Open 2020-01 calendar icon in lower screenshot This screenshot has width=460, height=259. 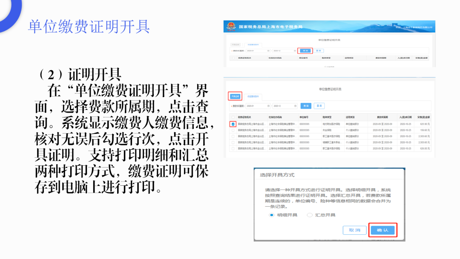click(x=268, y=106)
